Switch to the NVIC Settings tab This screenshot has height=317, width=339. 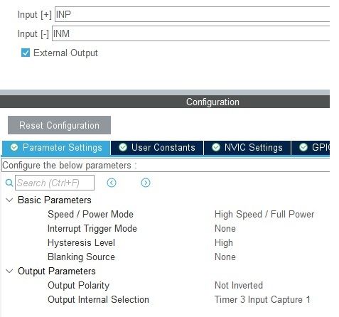point(247,148)
